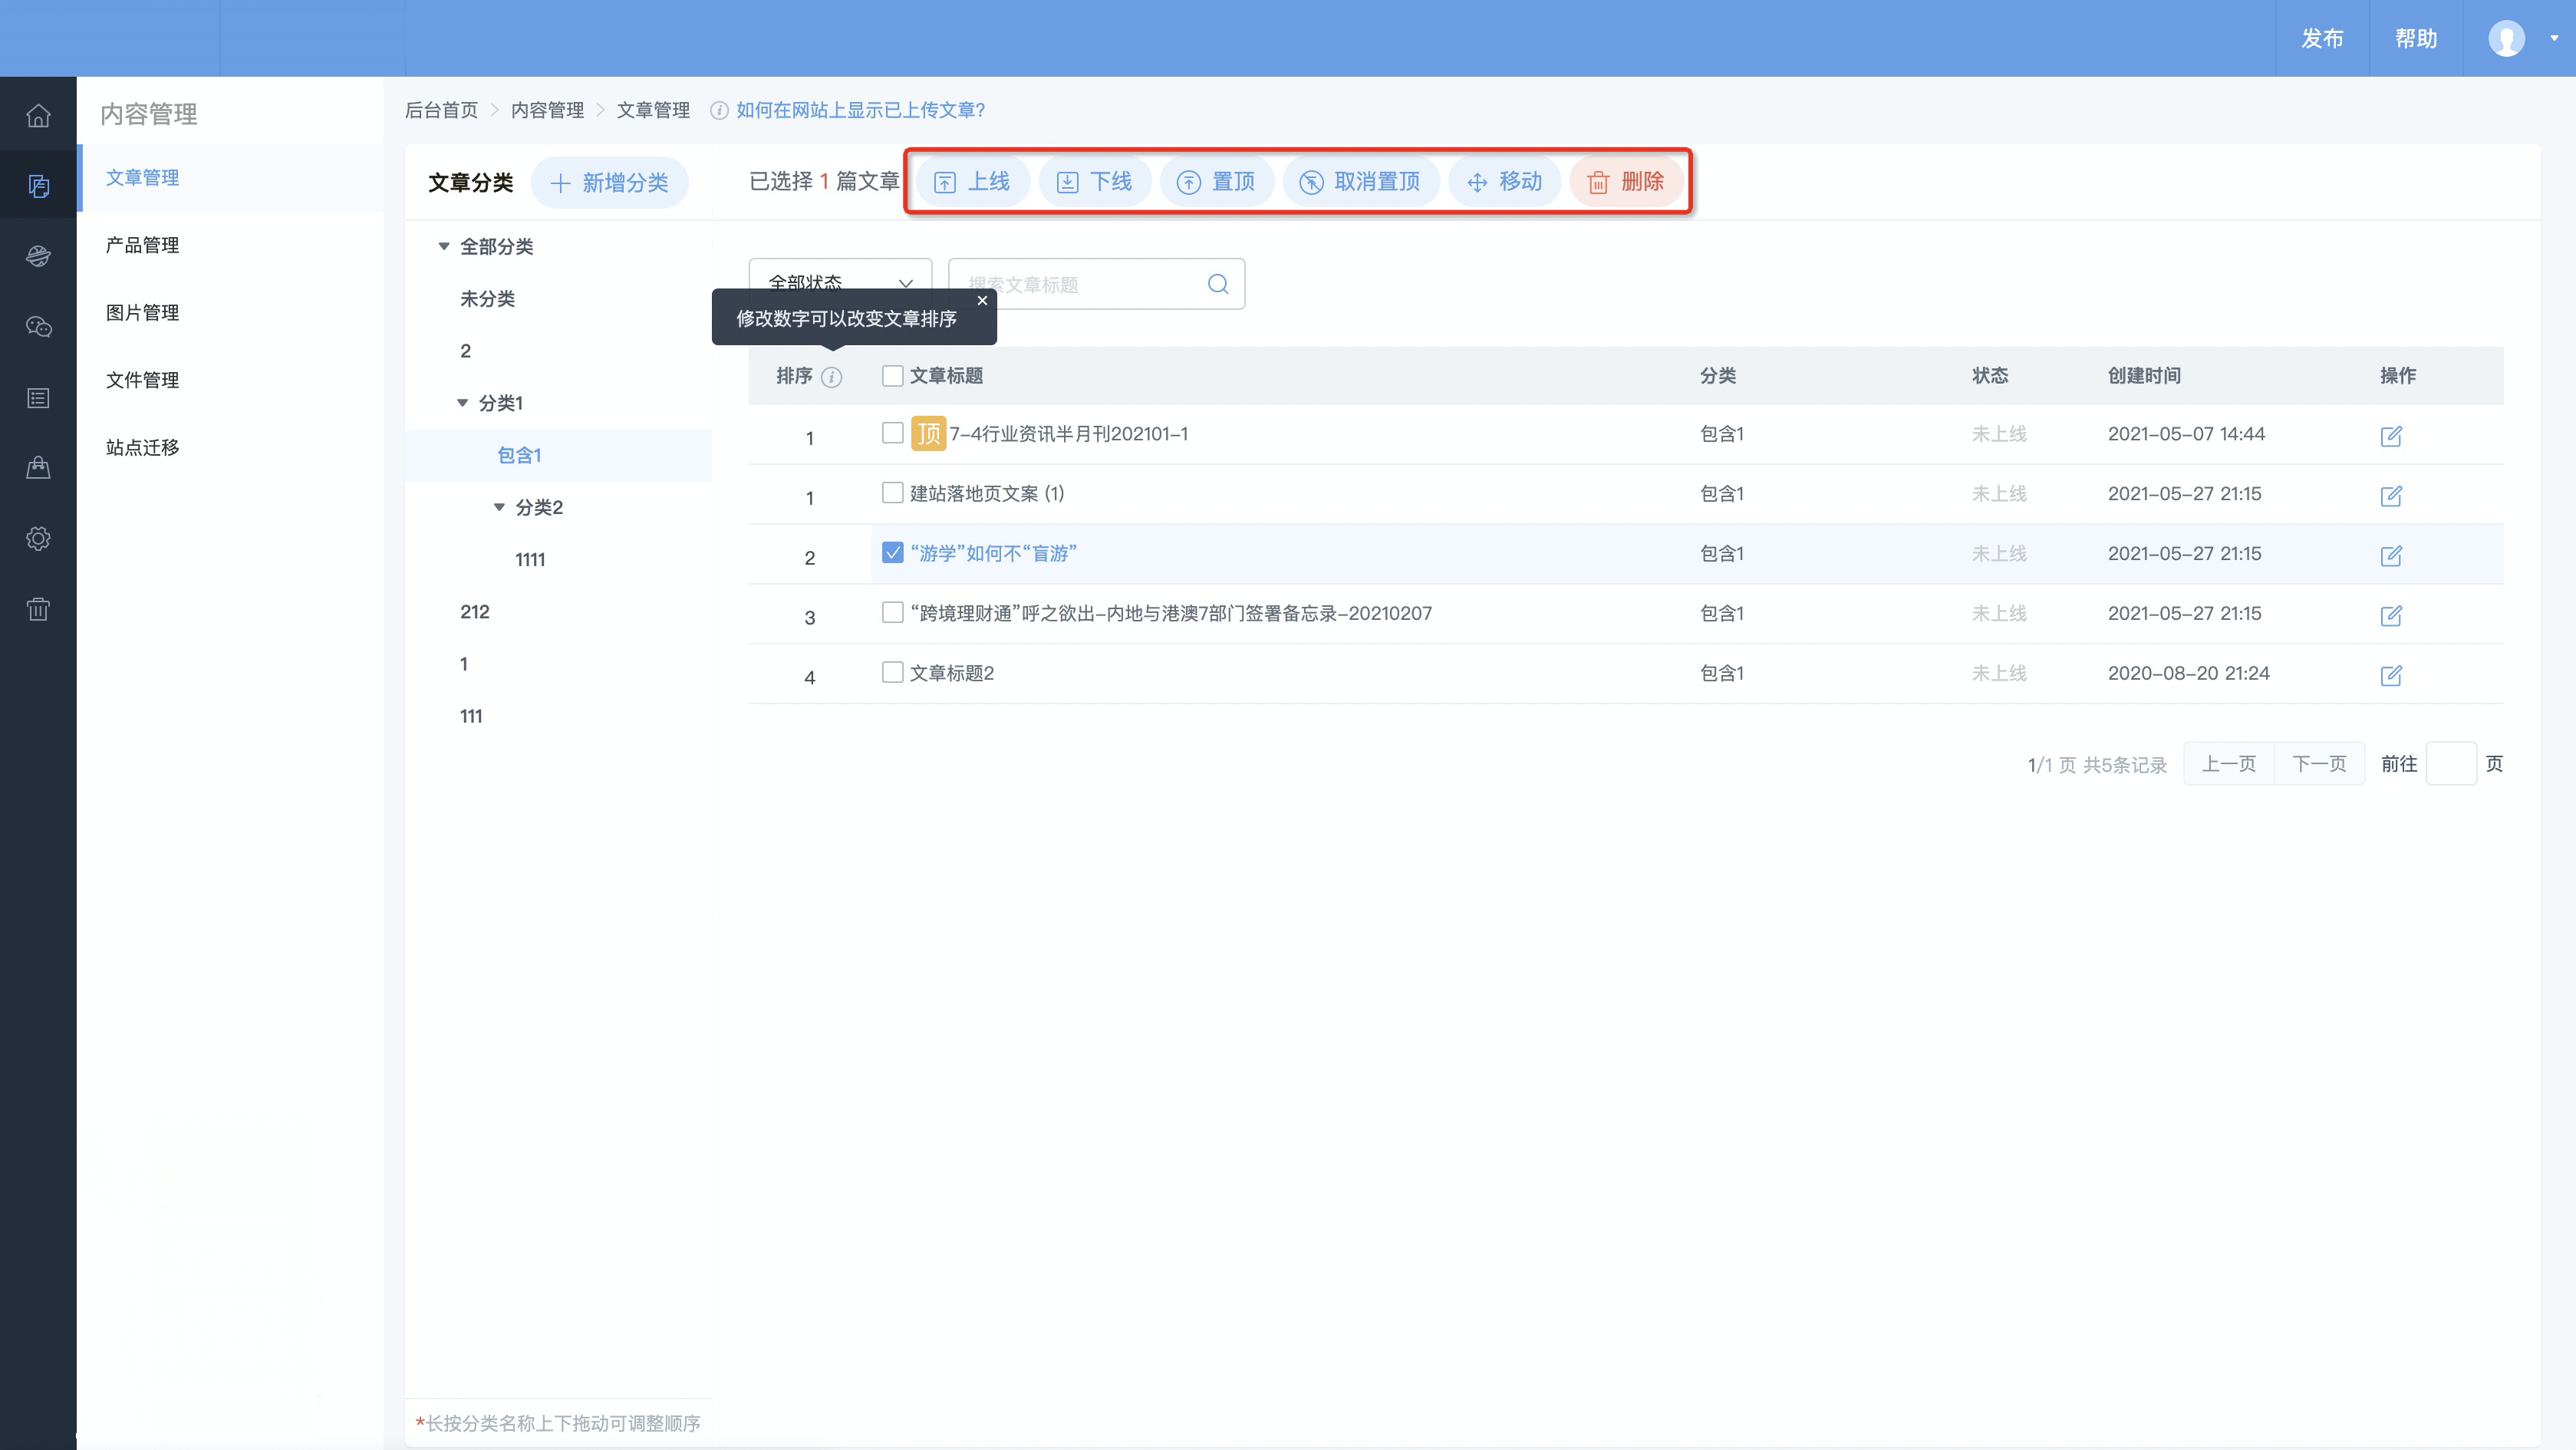Open the article title “游学”如何不“盲游”
This screenshot has width=2576, height=1450.
click(993, 554)
